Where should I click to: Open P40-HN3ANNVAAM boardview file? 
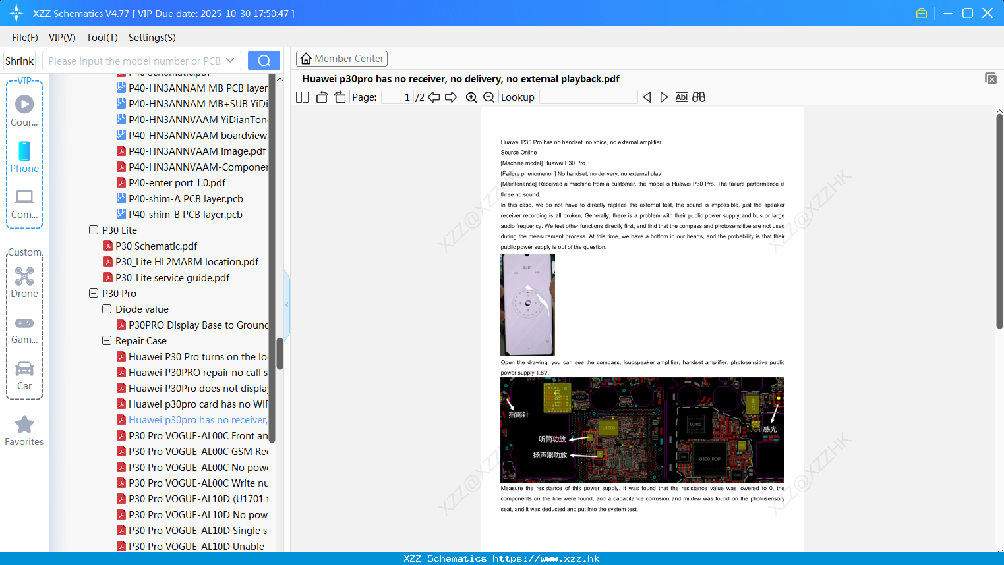click(192, 135)
